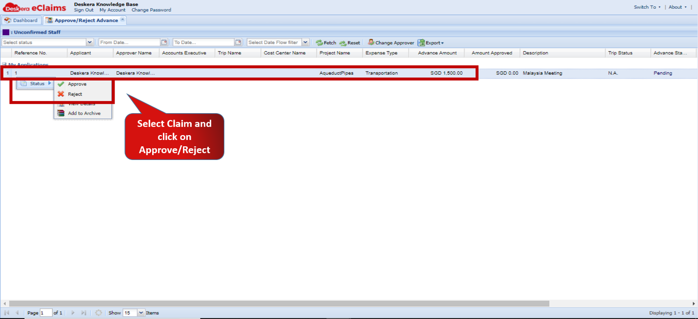698x319 pixels.
Task: Click the Sign Out link
Action: coord(83,10)
